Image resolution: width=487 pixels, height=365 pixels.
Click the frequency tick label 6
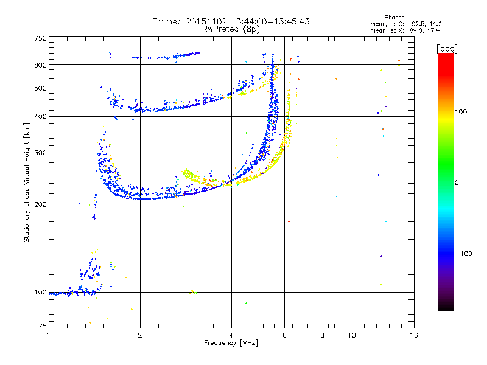[284, 335]
